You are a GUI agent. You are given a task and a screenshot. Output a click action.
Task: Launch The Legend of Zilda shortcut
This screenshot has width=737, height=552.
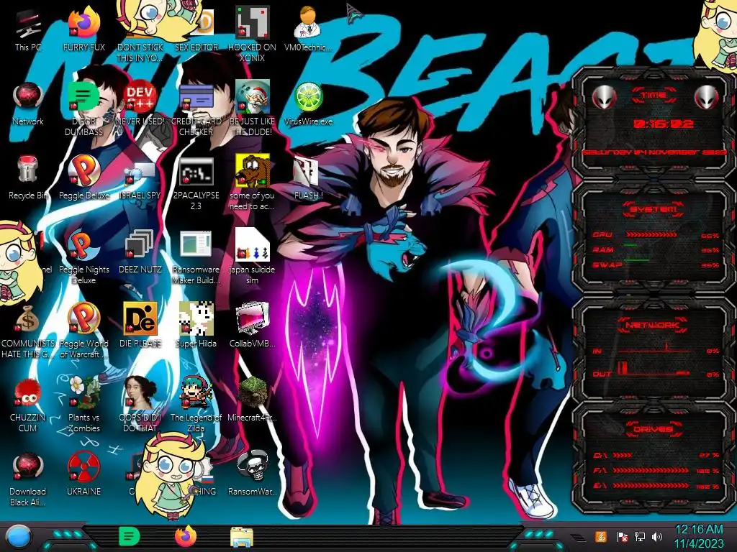click(196, 405)
